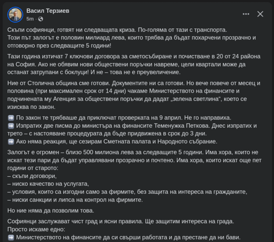Click the opening line 'Скъпи софиянци, готвят ни'

[117, 30]
